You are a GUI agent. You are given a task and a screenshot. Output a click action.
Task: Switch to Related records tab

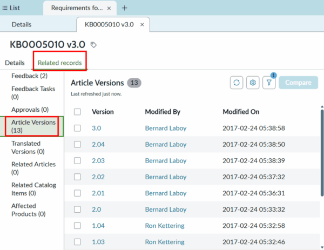(x=59, y=63)
